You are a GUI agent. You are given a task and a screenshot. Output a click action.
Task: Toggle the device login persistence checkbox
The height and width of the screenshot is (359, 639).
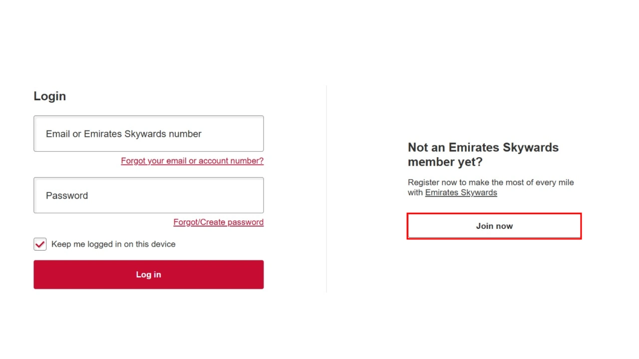coord(40,244)
